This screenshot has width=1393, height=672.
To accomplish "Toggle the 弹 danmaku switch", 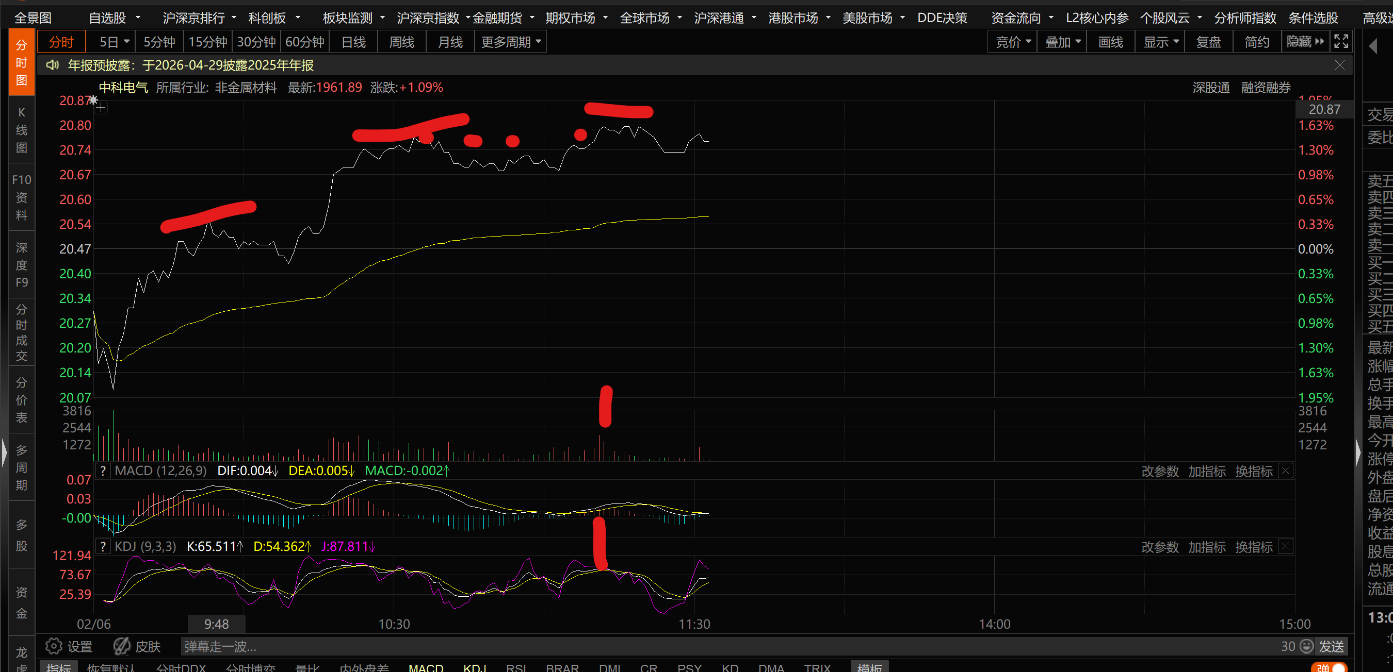I will 1330,668.
